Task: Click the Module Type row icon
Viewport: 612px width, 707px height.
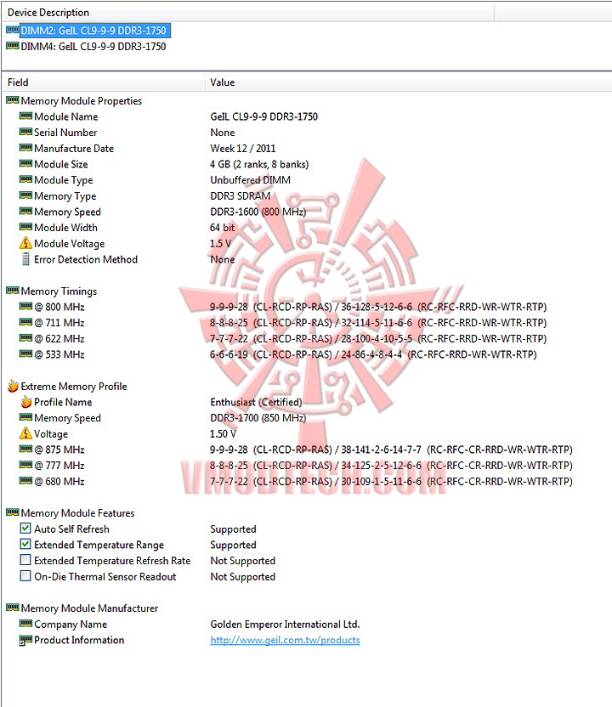Action: tap(25, 179)
